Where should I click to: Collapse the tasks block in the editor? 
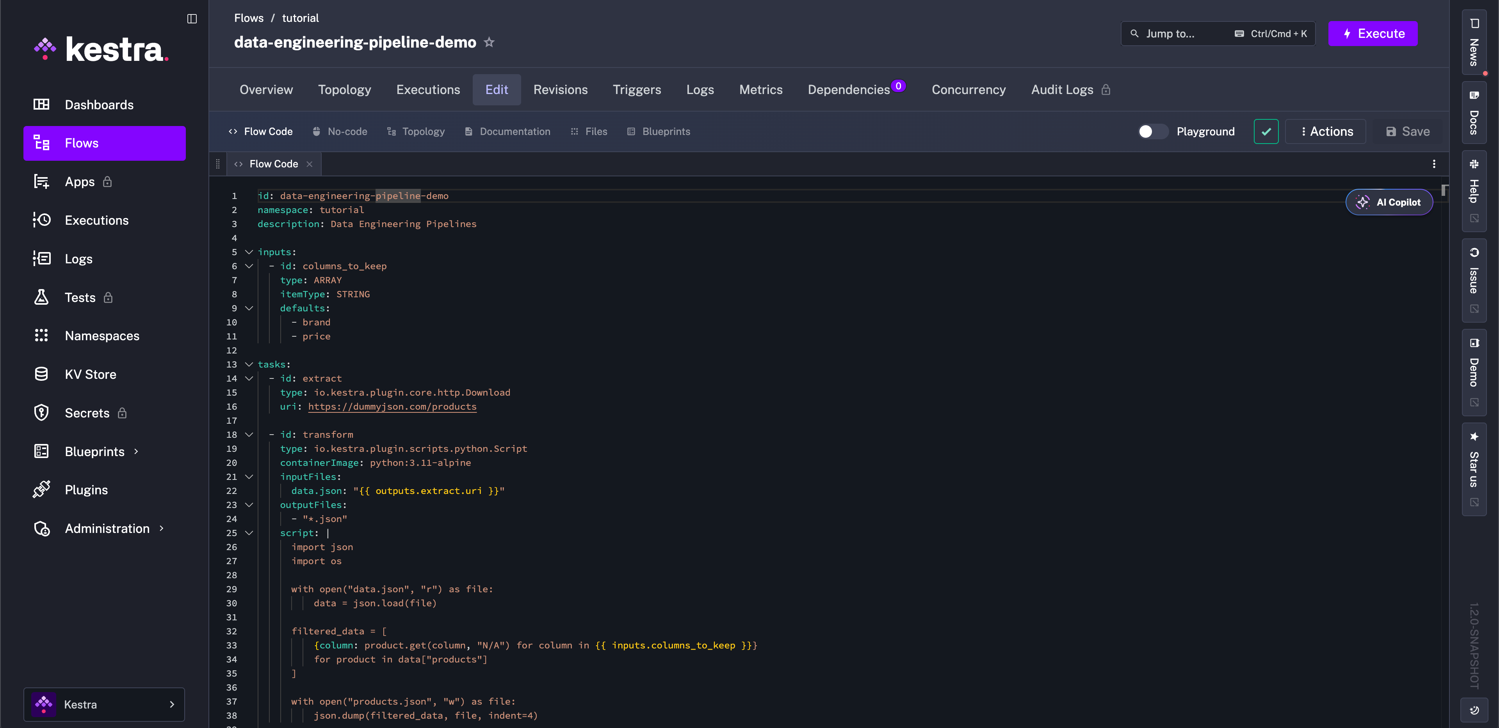[x=249, y=364]
